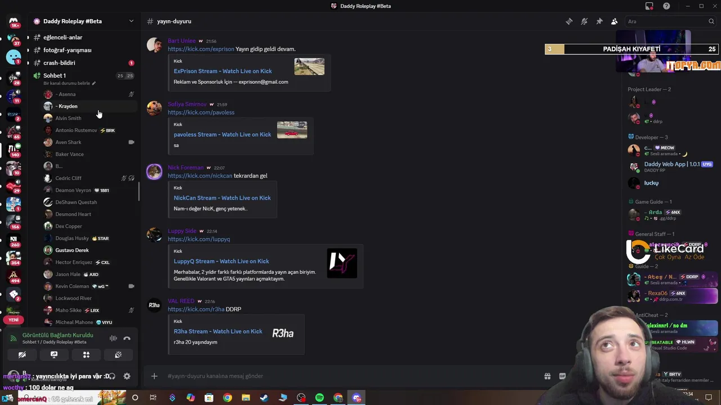The width and height of the screenshot is (721, 405).
Task: Open 'R3ha Stream - Watch Live on Kick'
Action: coord(218,331)
